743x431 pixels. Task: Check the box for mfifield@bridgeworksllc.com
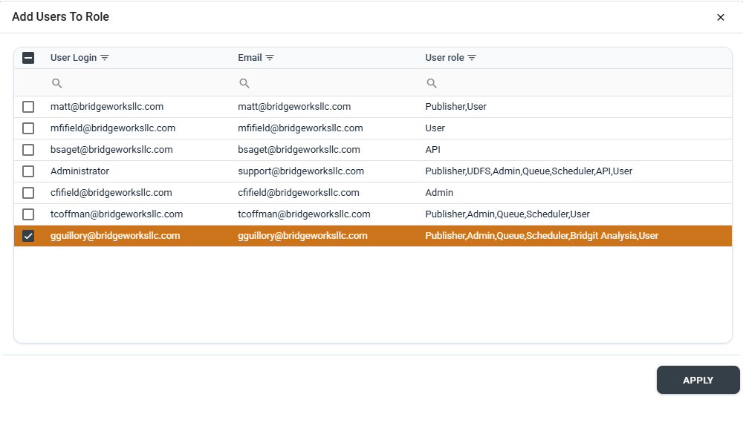click(28, 128)
